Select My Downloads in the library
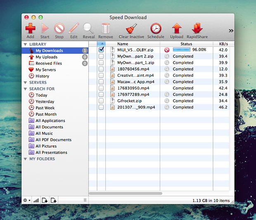 (x=55, y=51)
